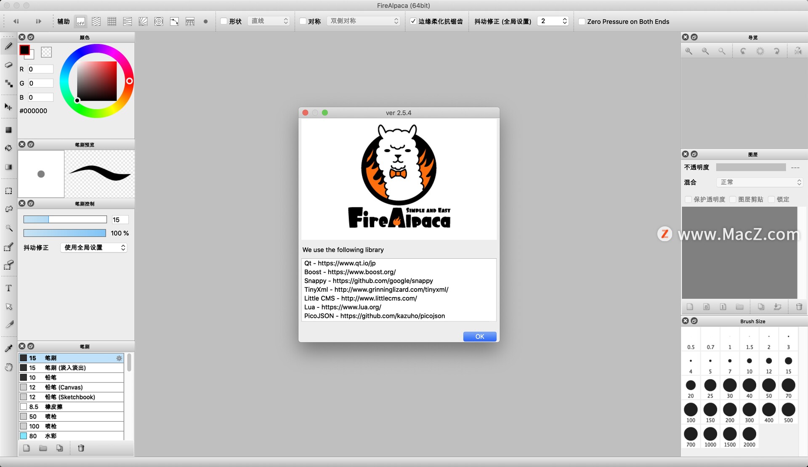The height and width of the screenshot is (467, 808).
Task: Enable the crisscross grid snap
Action: (112, 21)
